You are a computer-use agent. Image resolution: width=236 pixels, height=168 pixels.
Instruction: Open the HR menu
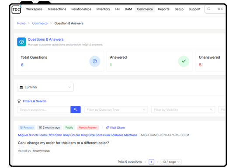118,9
